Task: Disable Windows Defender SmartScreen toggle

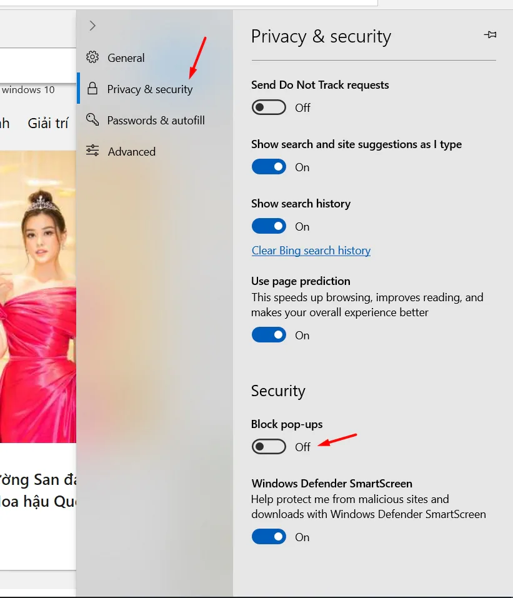Action: click(269, 537)
